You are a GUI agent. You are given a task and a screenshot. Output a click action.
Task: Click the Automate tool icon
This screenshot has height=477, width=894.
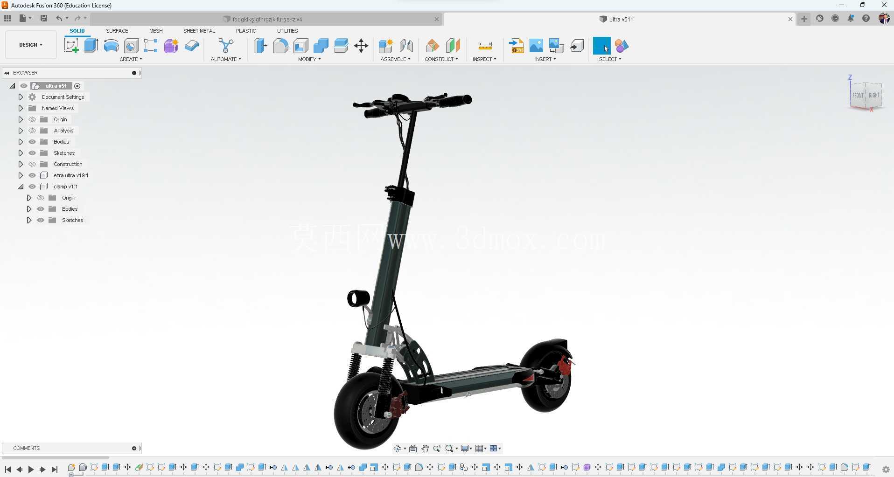coord(226,46)
